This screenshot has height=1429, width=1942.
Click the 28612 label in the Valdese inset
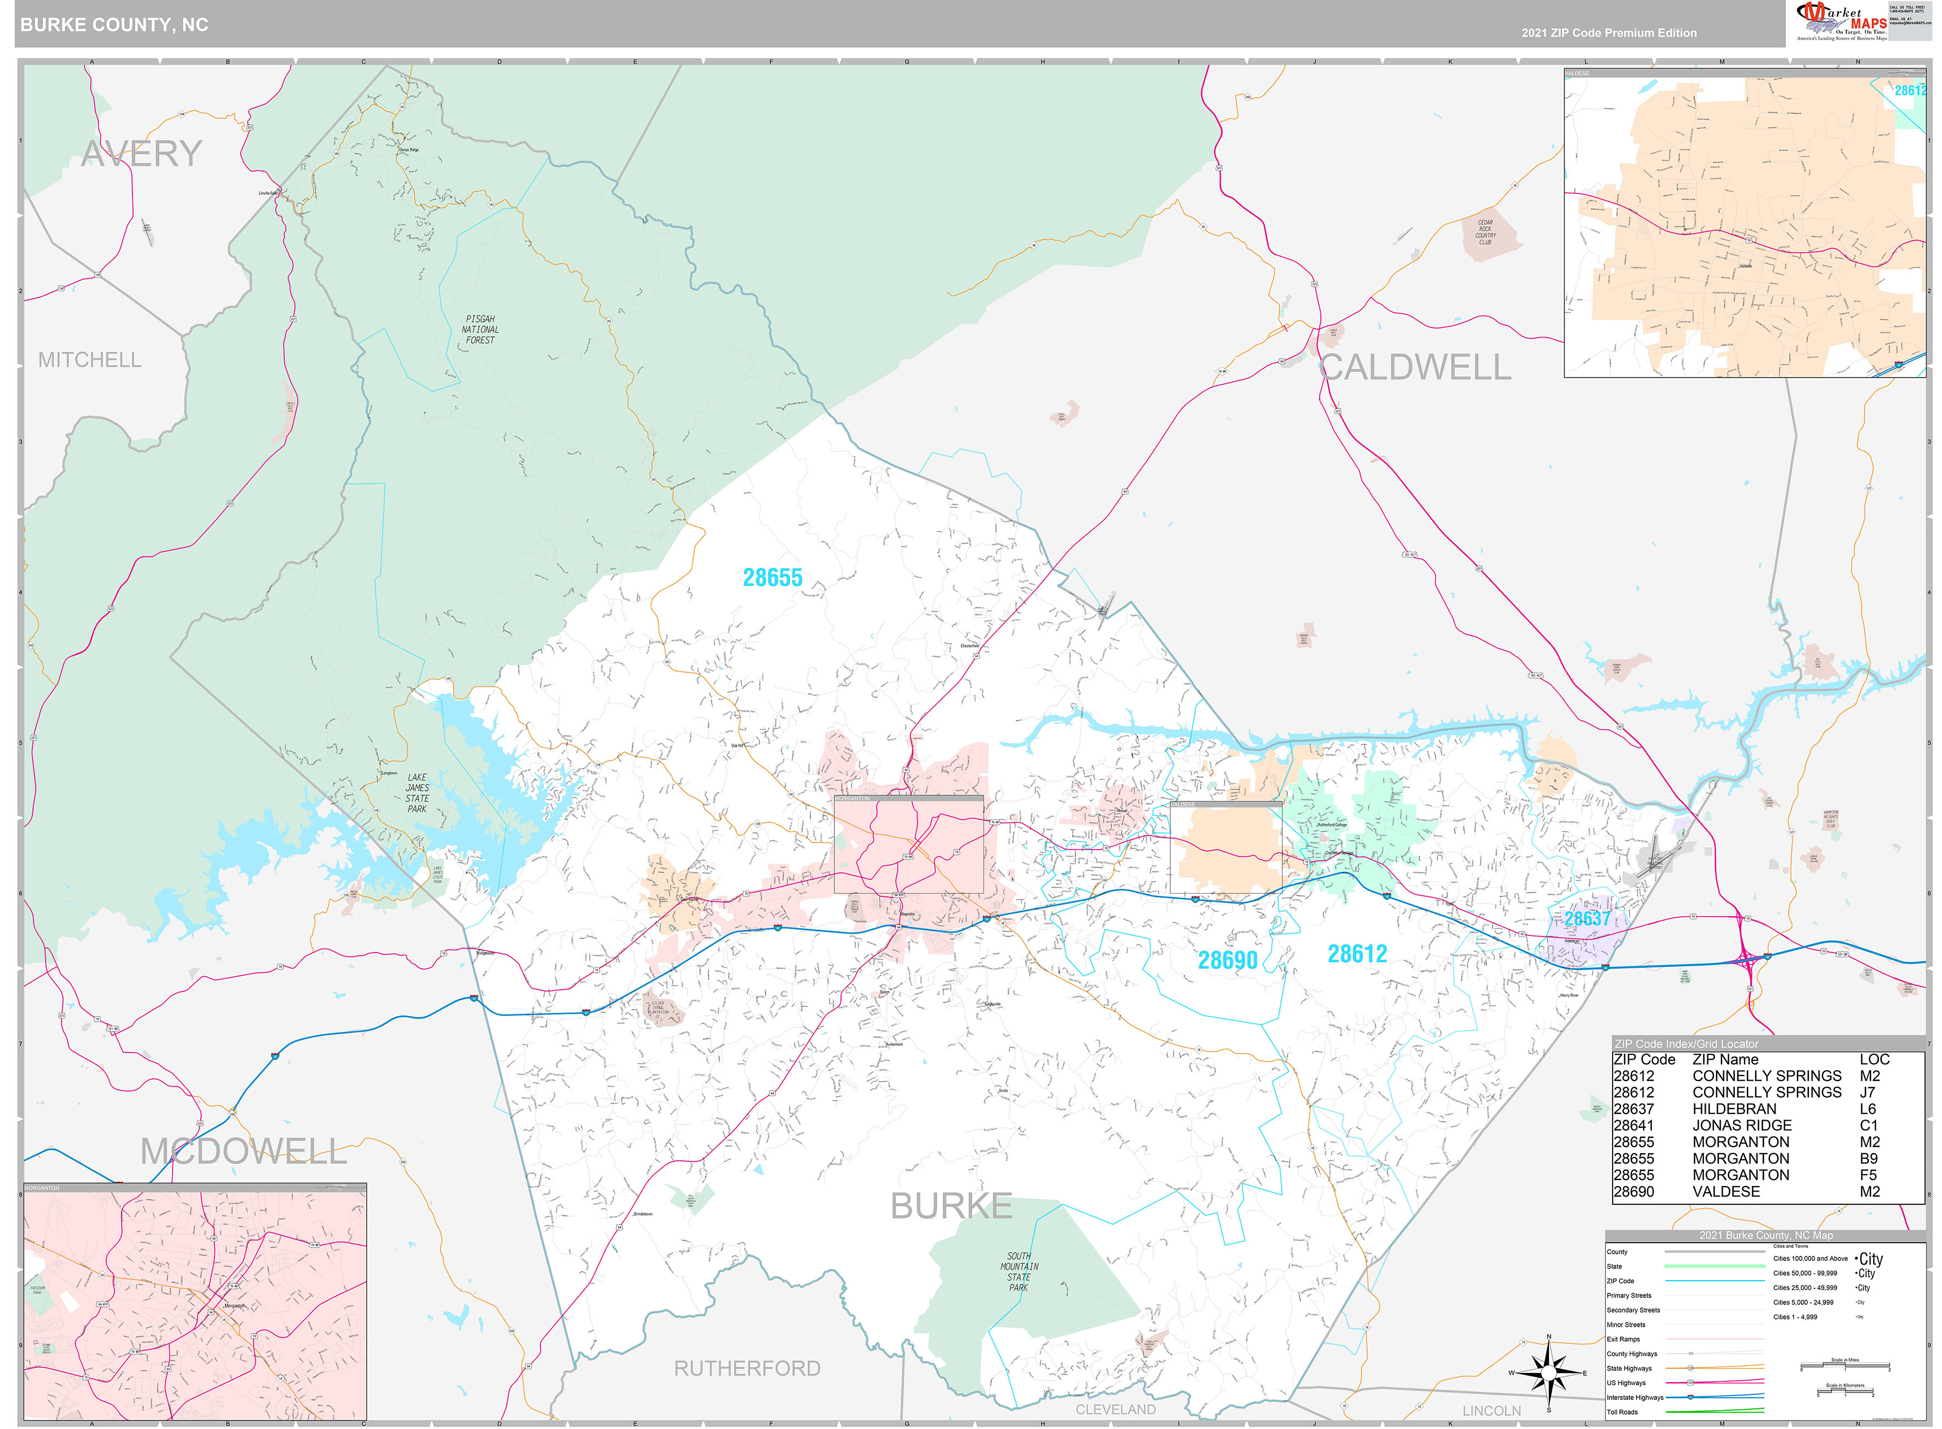pyautogui.click(x=1910, y=91)
